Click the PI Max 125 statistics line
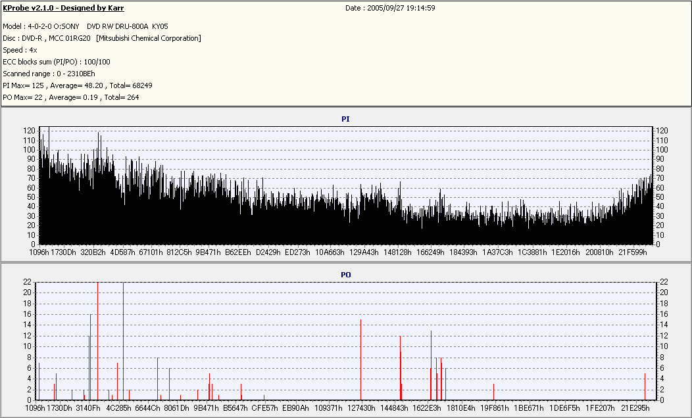 point(78,85)
